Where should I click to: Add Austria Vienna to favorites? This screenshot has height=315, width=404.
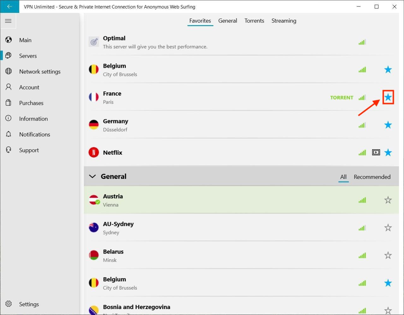point(388,200)
